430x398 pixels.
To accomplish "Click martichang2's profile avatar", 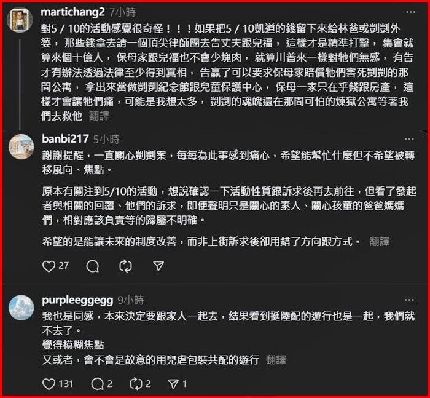I will [x=20, y=20].
